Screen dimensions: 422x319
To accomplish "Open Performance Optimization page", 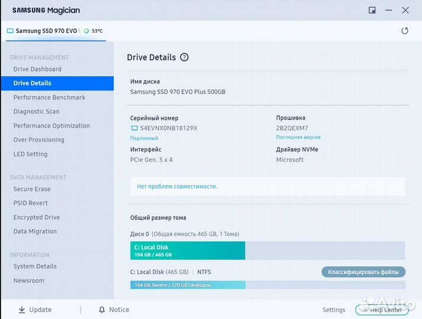I will (x=51, y=126).
